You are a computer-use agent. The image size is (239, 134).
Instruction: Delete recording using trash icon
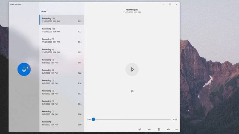[159, 130]
